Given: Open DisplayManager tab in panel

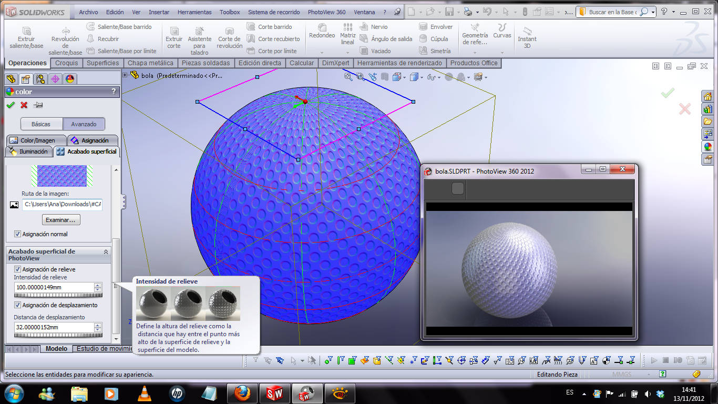Looking at the screenshot, I should pyautogui.click(x=70, y=79).
